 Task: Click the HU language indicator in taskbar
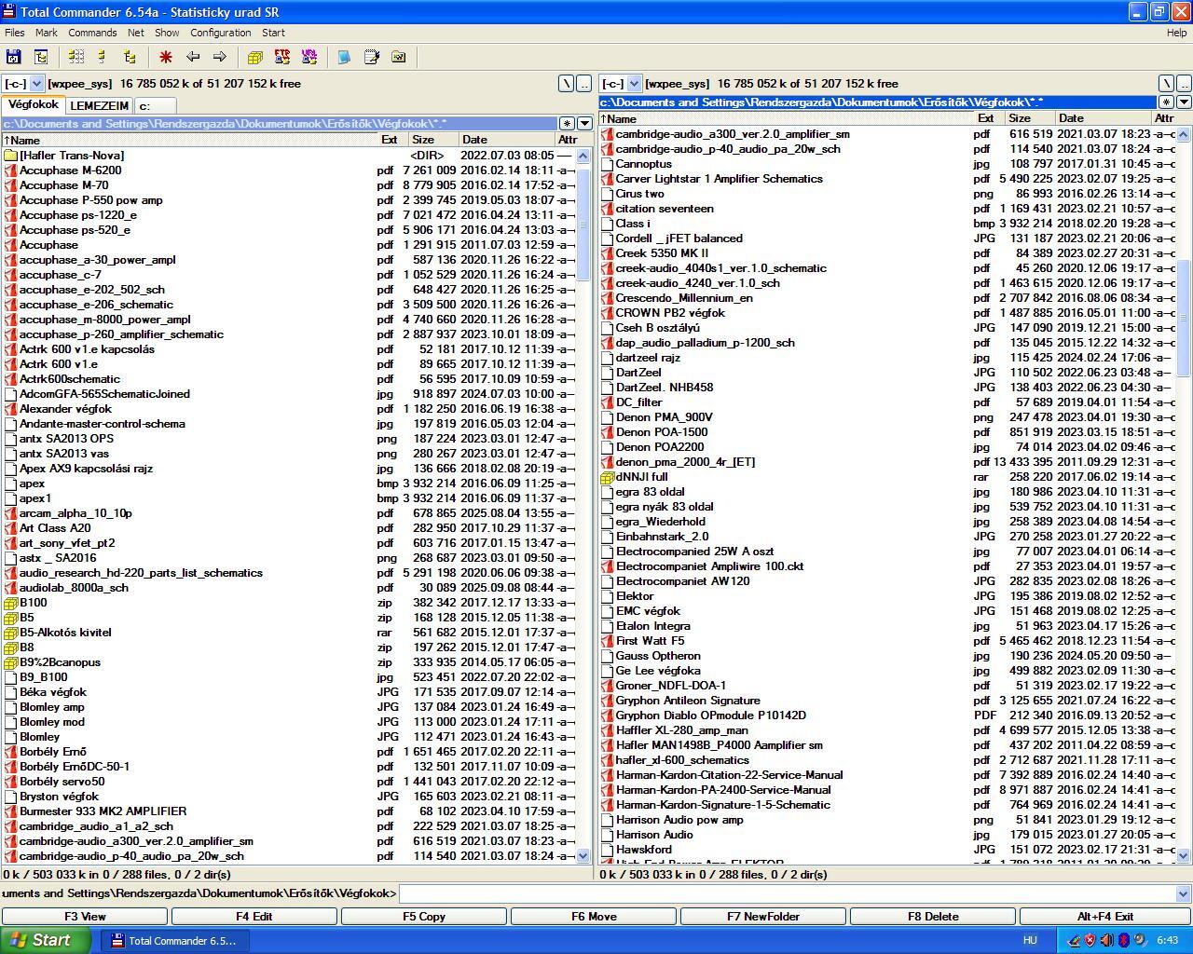tap(1030, 940)
